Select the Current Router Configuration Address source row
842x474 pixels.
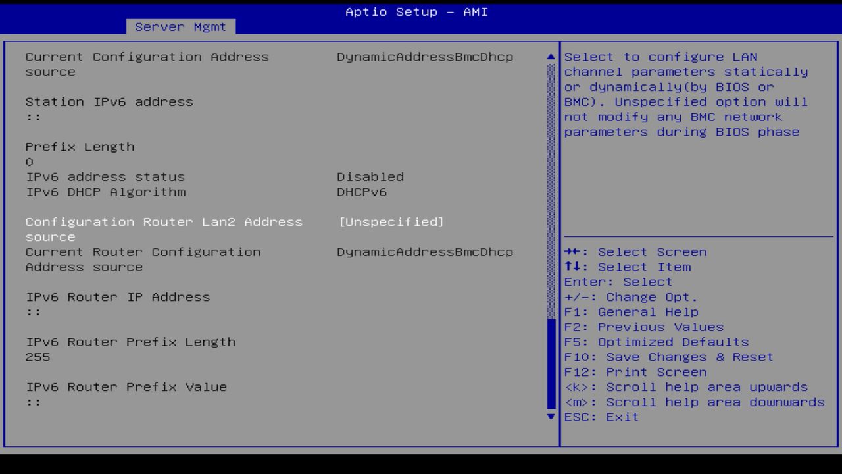142,251
